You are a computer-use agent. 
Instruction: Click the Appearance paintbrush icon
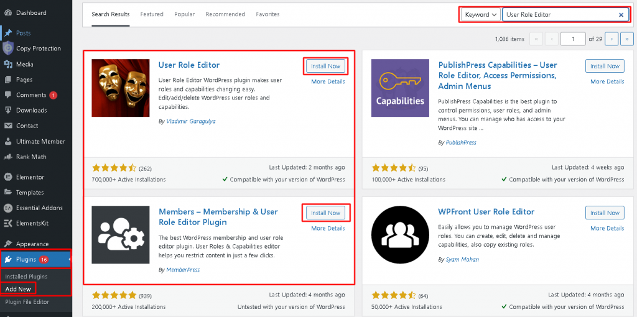pyautogui.click(x=7, y=244)
